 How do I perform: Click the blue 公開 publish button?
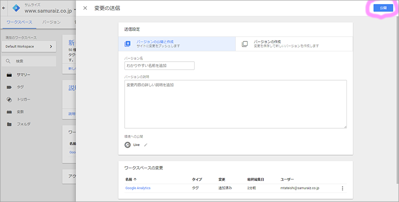point(383,8)
